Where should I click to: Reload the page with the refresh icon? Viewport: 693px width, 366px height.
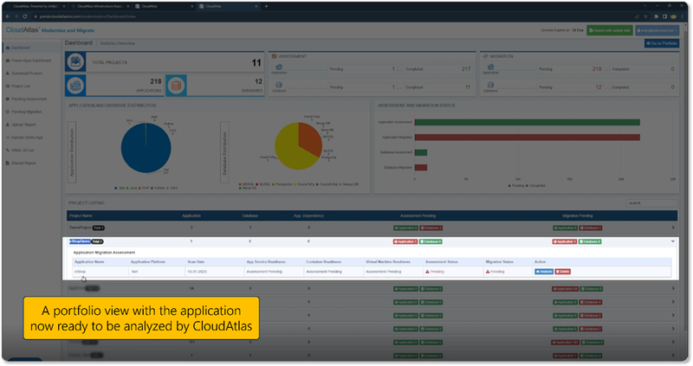[x=25, y=16]
